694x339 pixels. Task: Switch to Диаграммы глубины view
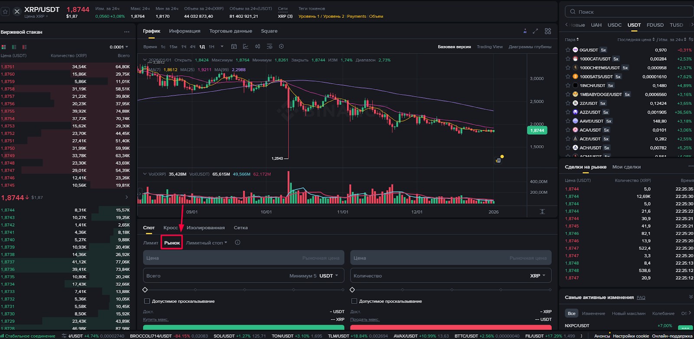click(x=530, y=47)
